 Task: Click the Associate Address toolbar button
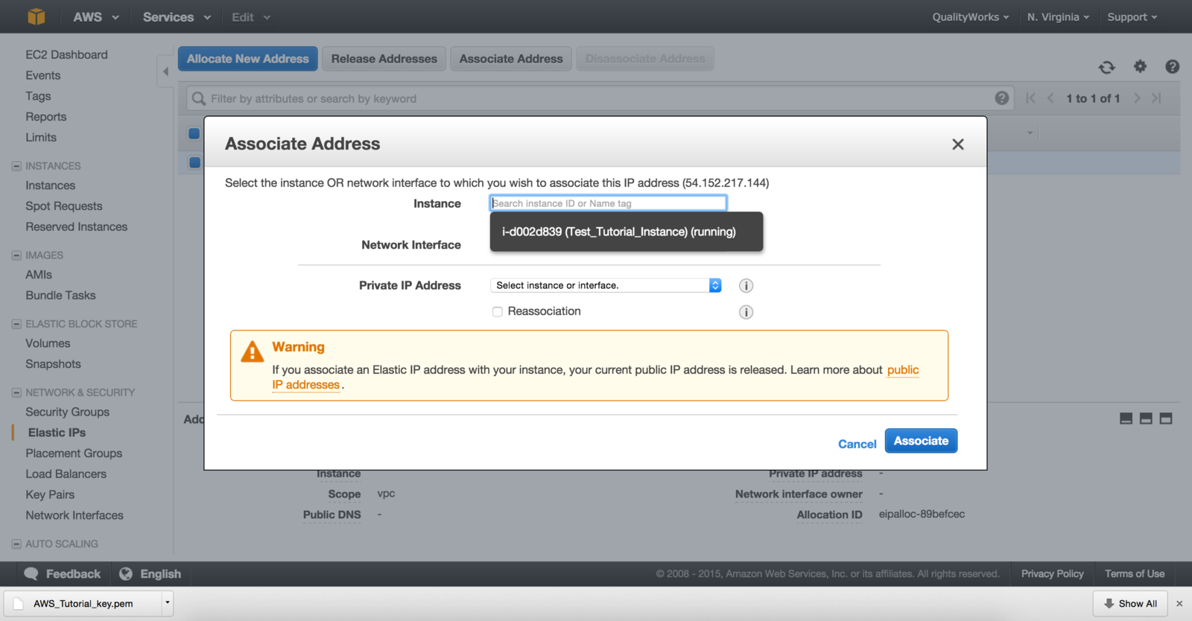(511, 59)
